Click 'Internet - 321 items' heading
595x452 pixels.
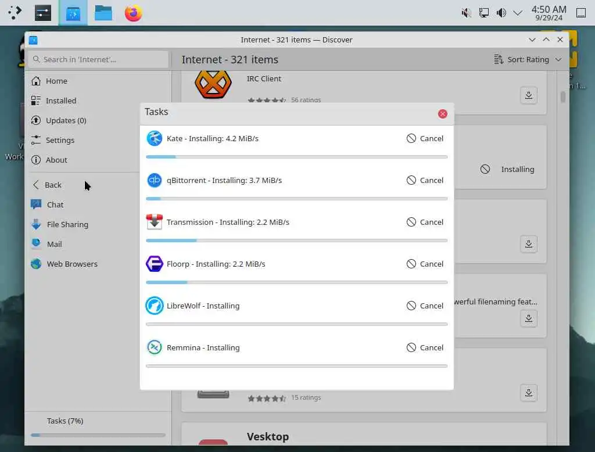(x=230, y=60)
